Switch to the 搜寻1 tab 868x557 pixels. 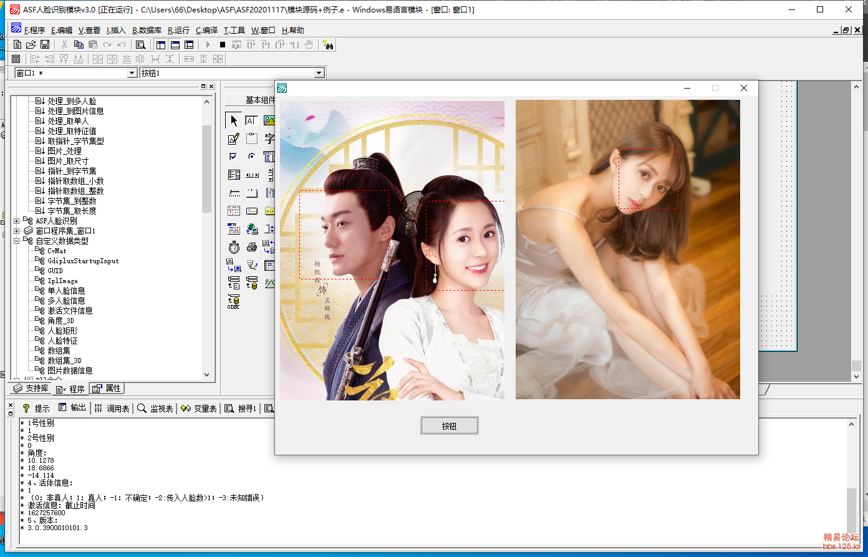[x=241, y=409]
